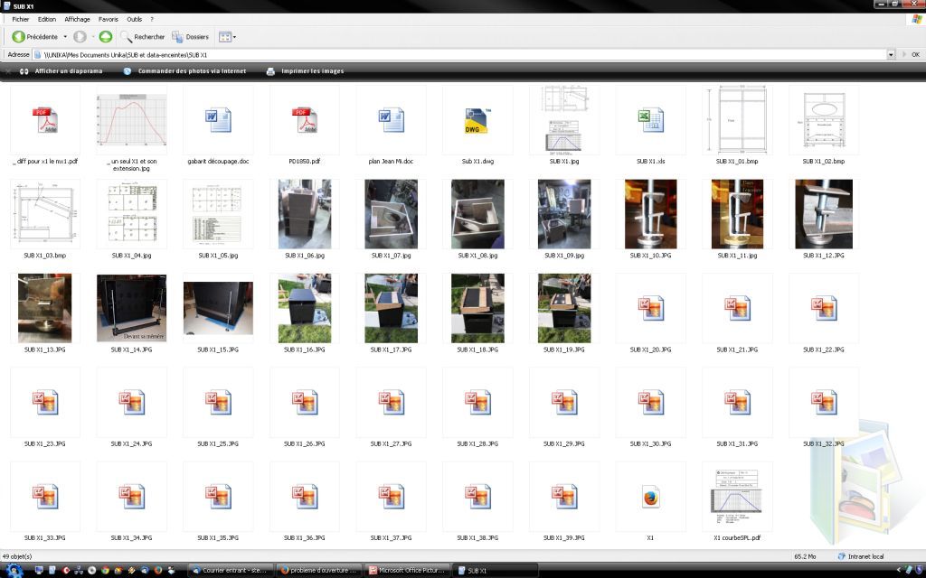The height and width of the screenshot is (578, 926).
Task: Select the SUB X1_33.JPG picture icon
Action: point(45,497)
